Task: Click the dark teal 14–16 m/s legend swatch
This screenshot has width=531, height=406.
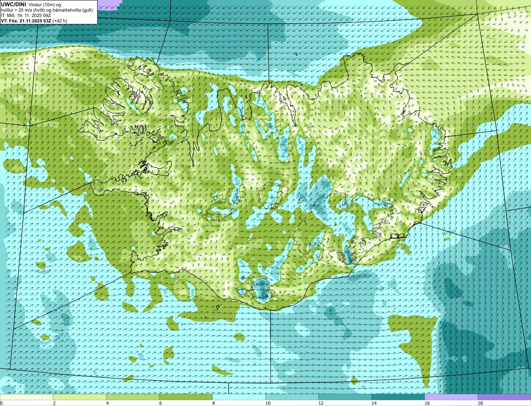Action: [398, 397]
